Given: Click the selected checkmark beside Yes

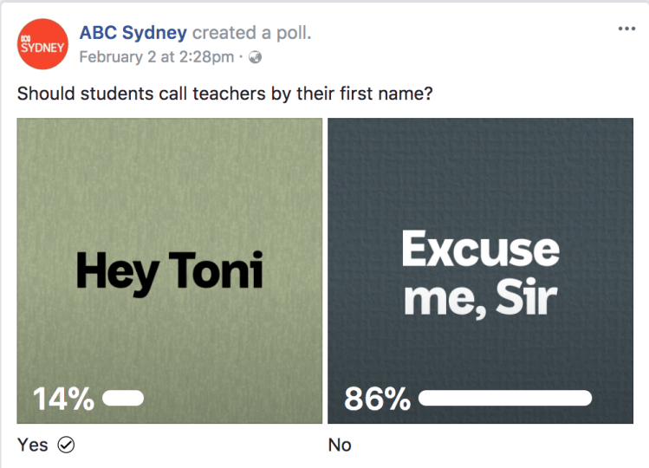Looking at the screenshot, I should point(66,445).
